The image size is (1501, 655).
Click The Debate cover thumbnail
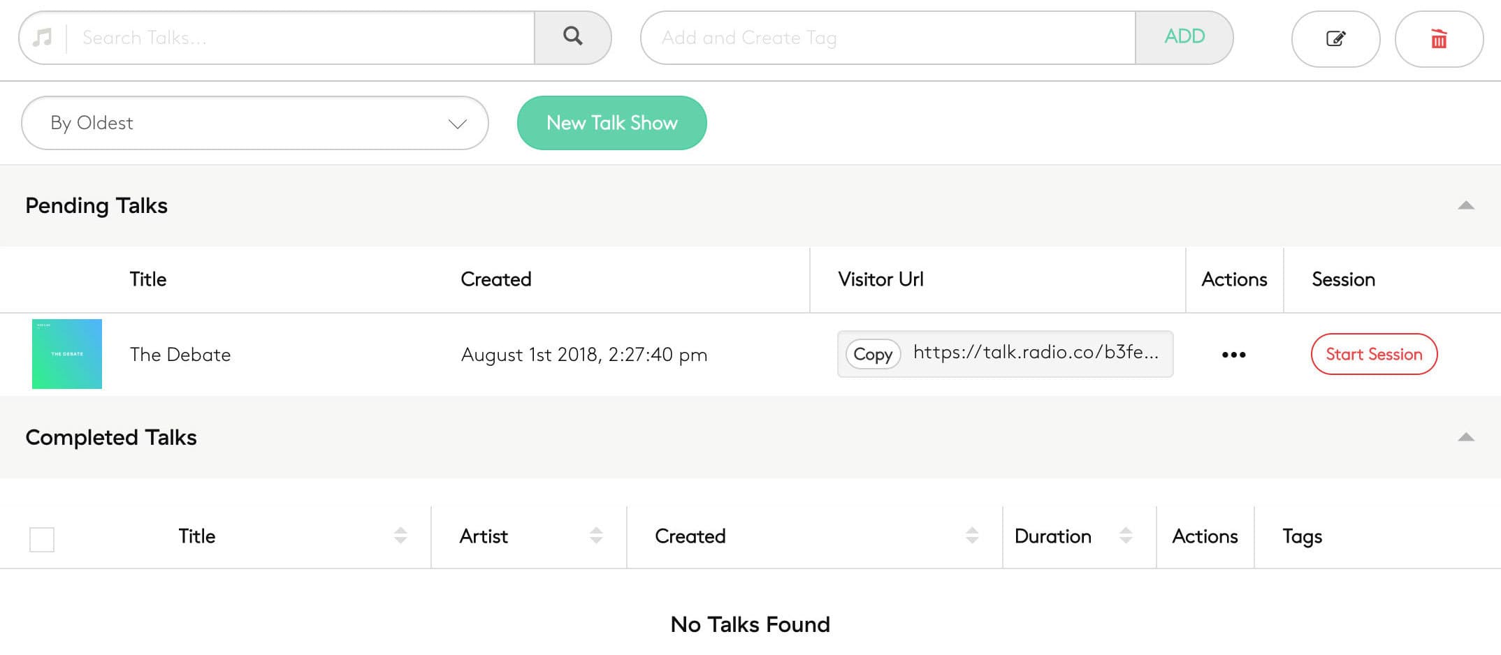click(x=67, y=354)
